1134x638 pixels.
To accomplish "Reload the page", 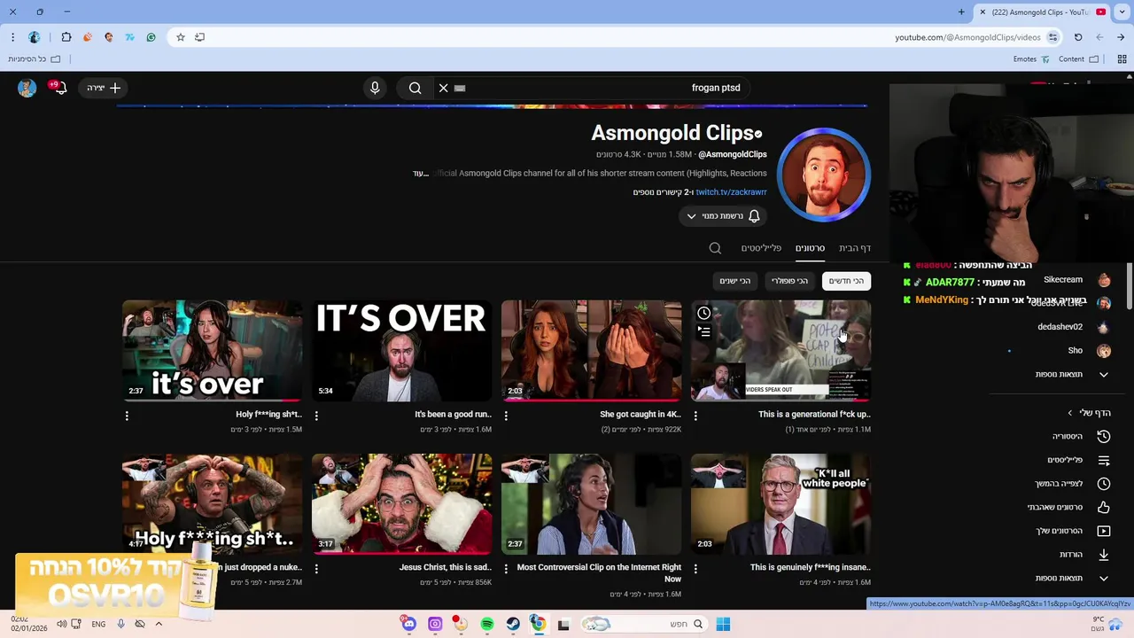I will pos(1078,37).
